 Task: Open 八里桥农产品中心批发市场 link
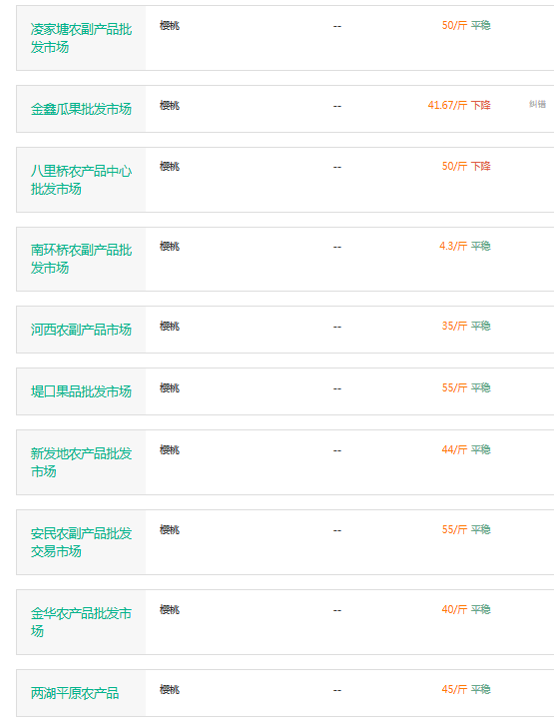[82, 180]
